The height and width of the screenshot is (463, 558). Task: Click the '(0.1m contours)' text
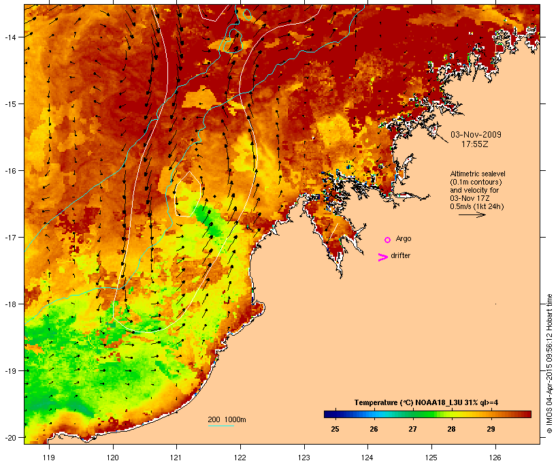click(x=476, y=182)
